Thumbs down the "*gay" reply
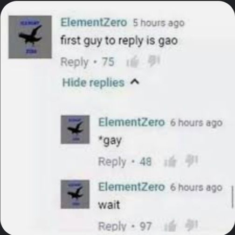Screen dimensions: 235x235 192,161
